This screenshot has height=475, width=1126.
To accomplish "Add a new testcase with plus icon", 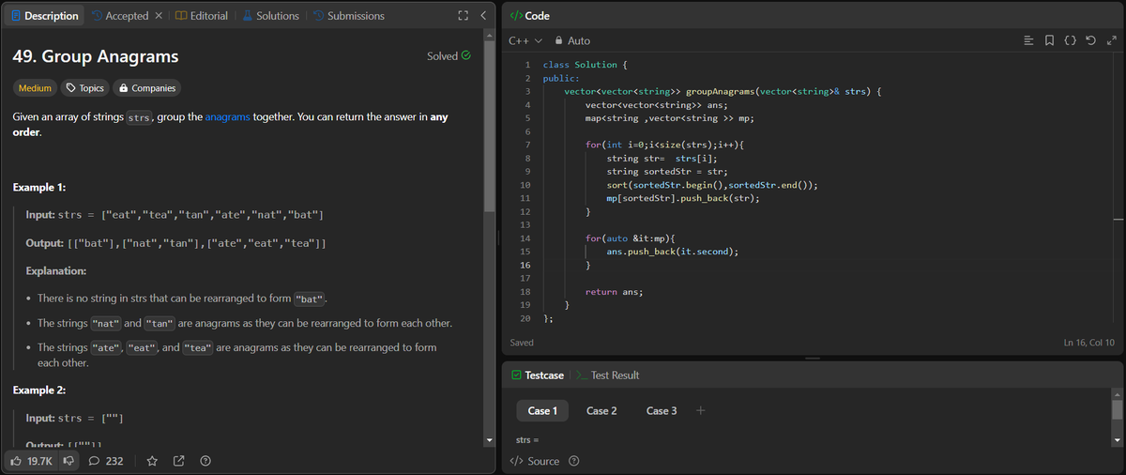I will [700, 410].
